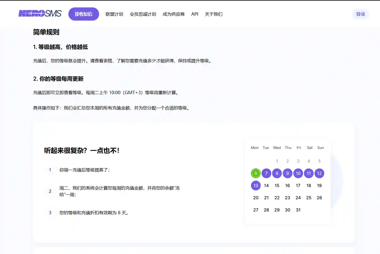Open the 联盟计划 menu item
The width and height of the screenshot is (380, 254).
click(114, 14)
